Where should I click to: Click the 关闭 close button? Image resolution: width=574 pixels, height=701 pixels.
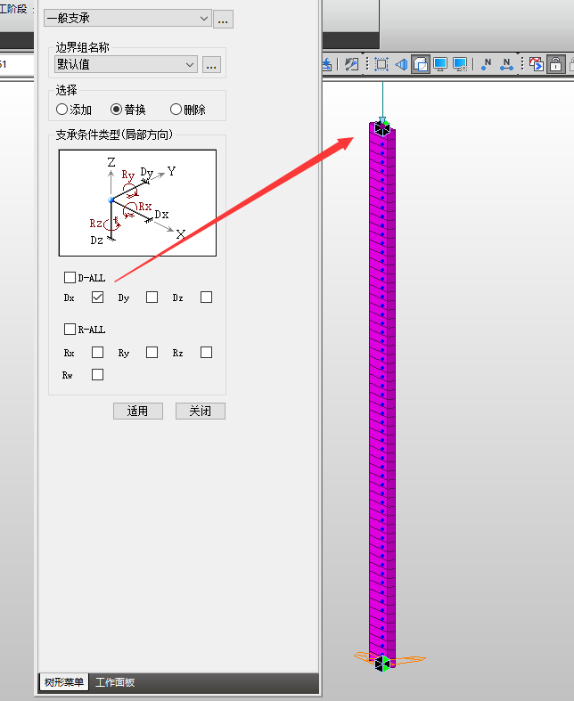point(201,411)
